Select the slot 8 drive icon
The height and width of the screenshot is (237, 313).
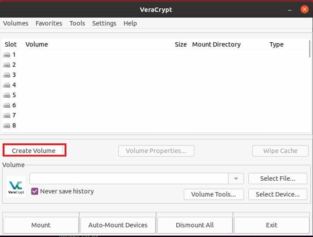tap(7, 126)
